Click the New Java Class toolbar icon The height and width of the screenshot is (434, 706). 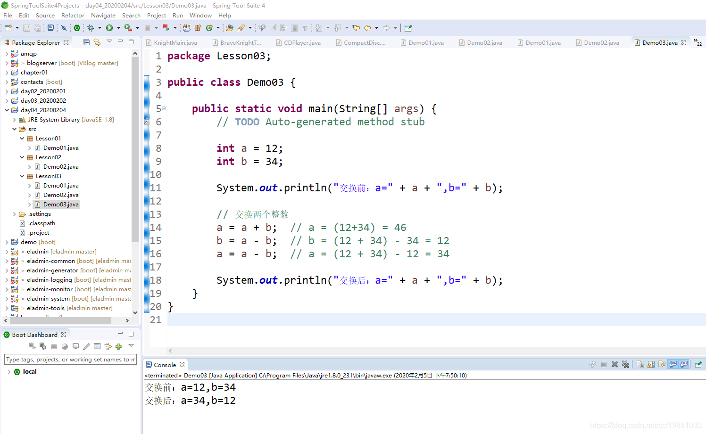pyautogui.click(x=209, y=28)
